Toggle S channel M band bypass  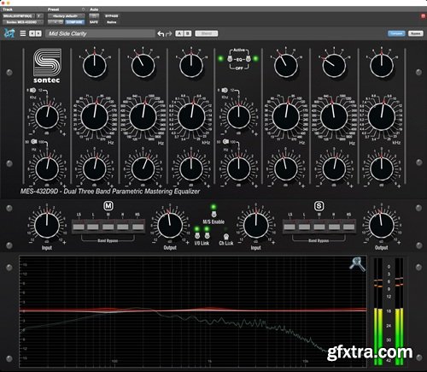click(319, 227)
